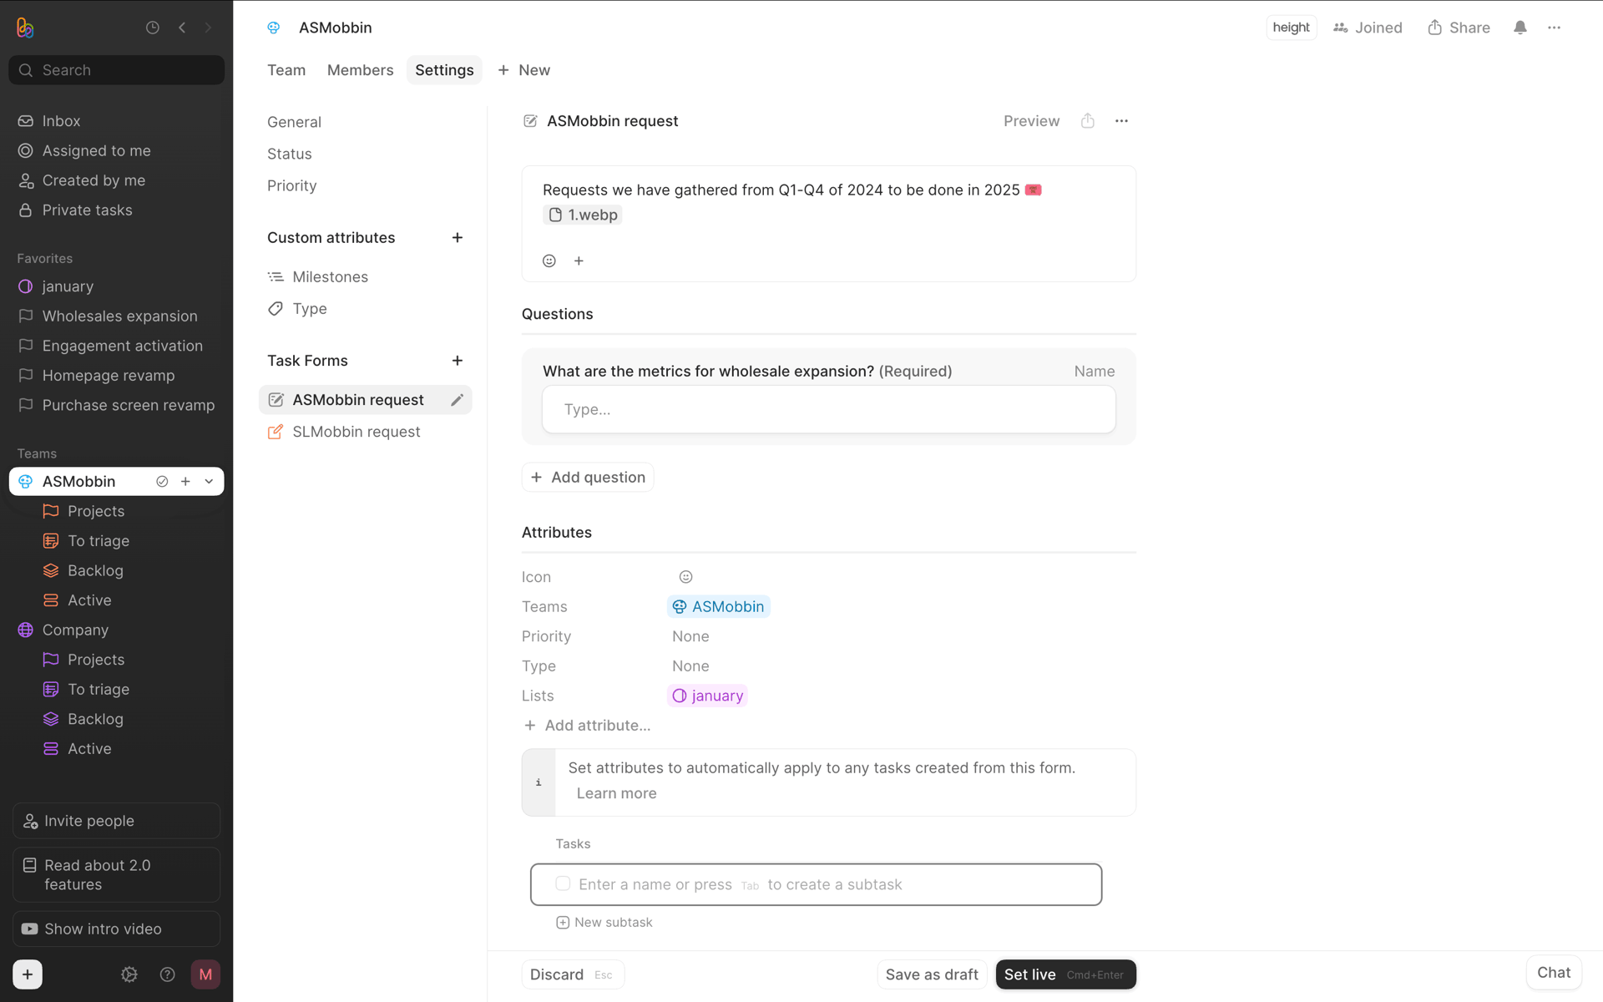Click the form share icon
The image size is (1603, 1002).
click(1088, 121)
